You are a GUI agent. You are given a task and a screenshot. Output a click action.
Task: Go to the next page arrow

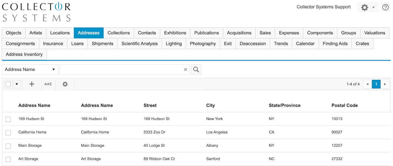tap(385, 84)
